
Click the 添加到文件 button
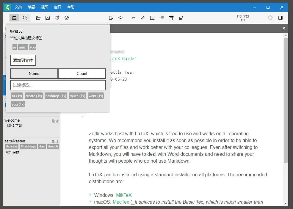click(23, 60)
